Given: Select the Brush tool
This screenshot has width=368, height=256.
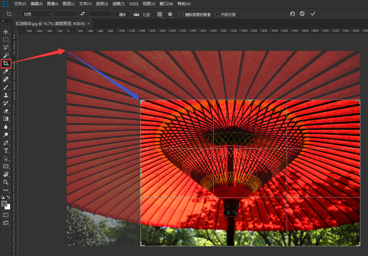Looking at the screenshot, I should click(x=6, y=87).
